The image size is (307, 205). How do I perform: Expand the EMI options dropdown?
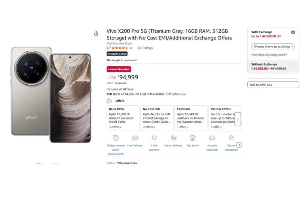[x=176, y=94]
